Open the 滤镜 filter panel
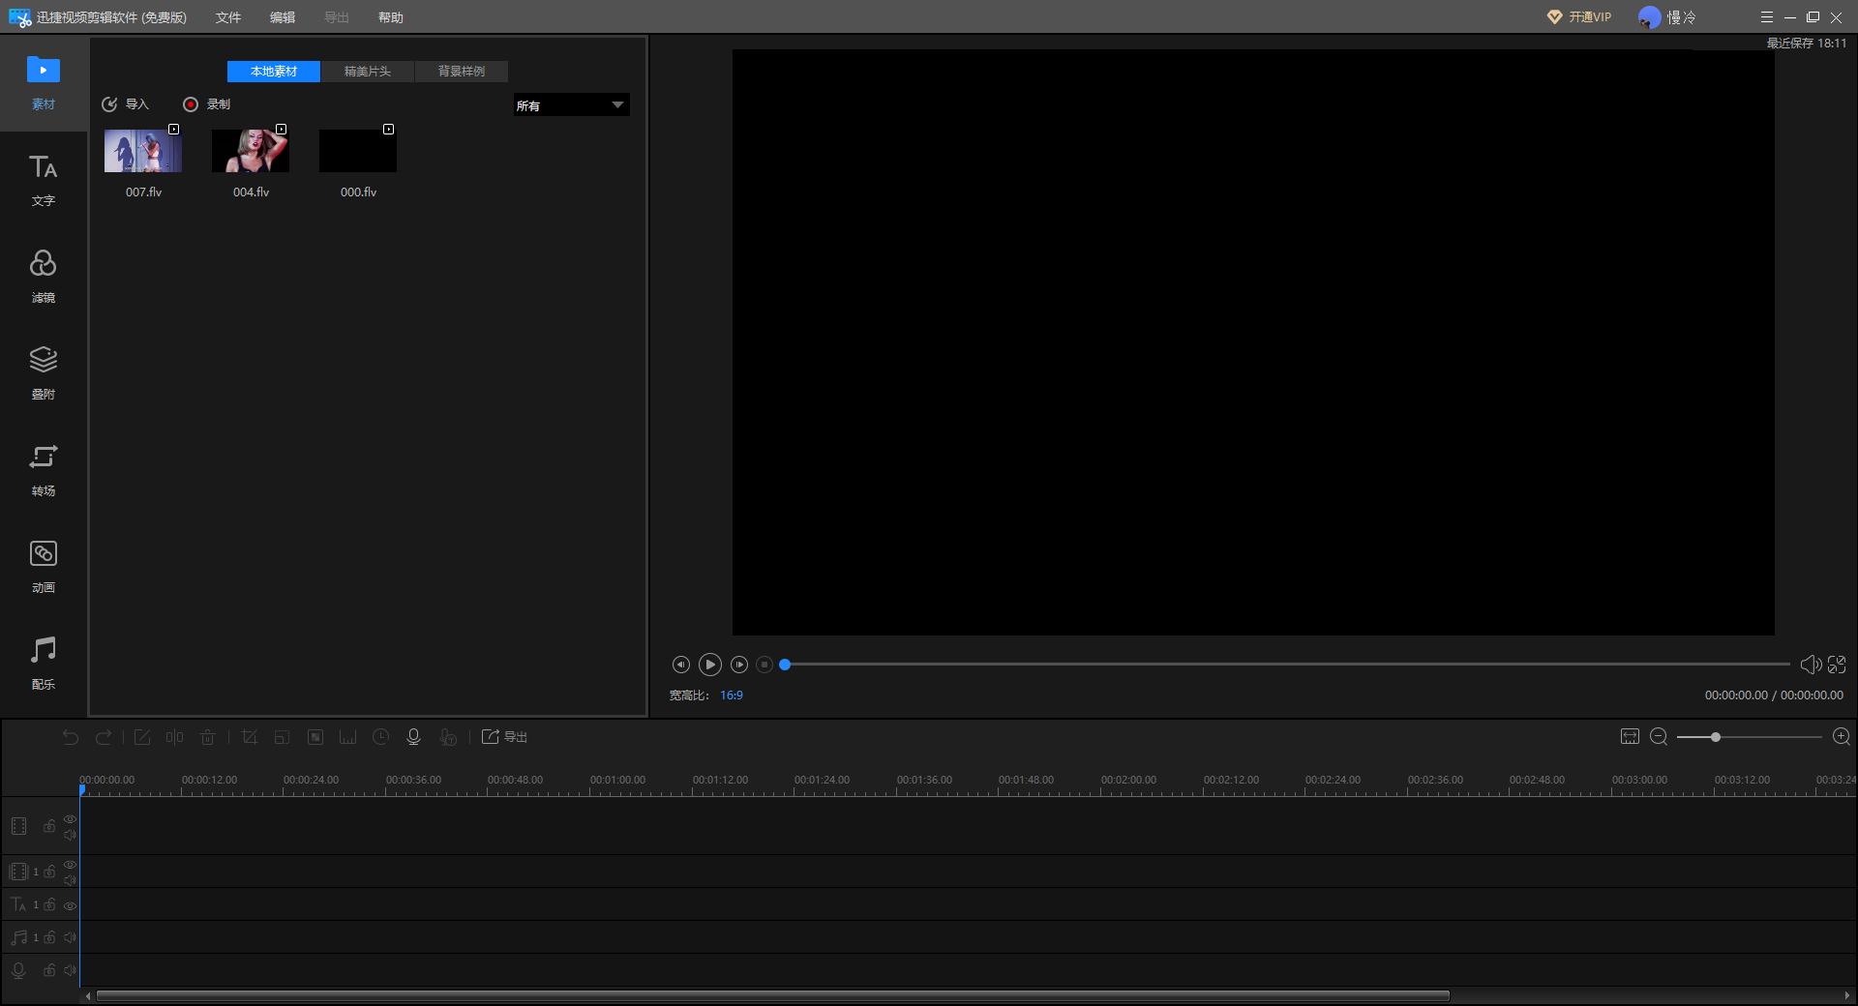 [x=44, y=277]
